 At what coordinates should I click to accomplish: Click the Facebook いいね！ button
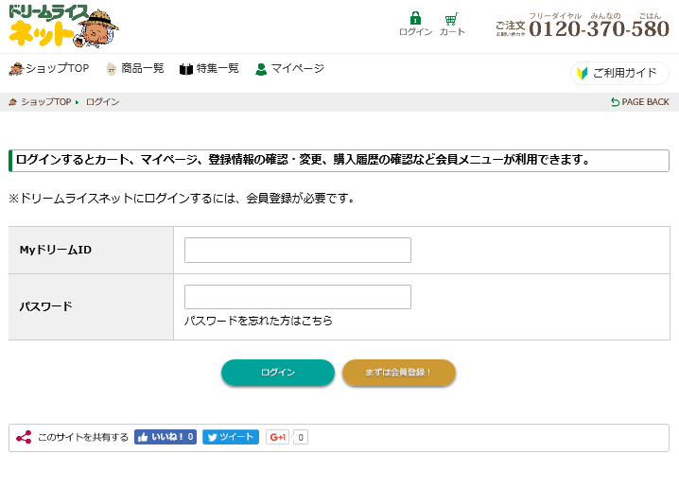click(165, 437)
